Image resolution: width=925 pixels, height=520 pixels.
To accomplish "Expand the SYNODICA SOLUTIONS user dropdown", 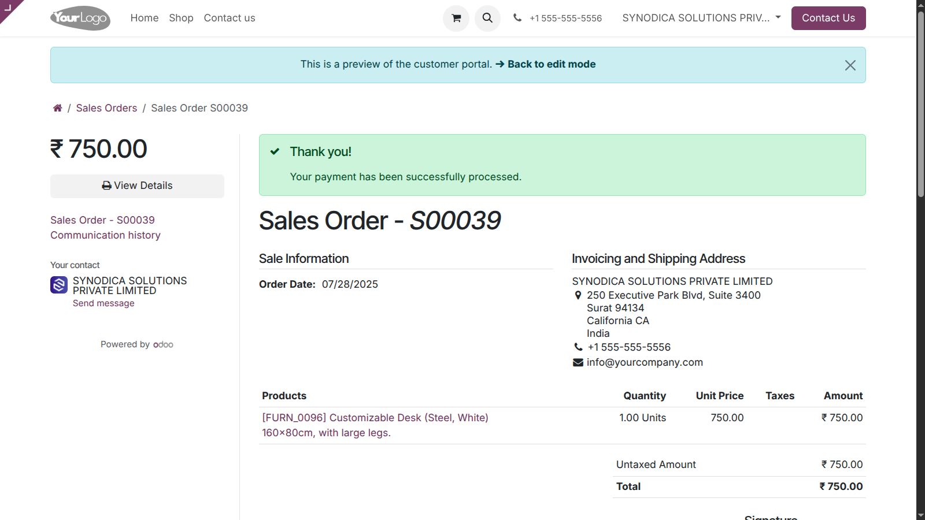I will (701, 18).
